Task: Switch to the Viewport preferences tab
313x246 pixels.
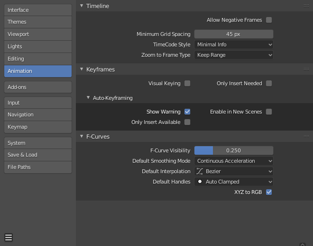Action: (x=38, y=34)
